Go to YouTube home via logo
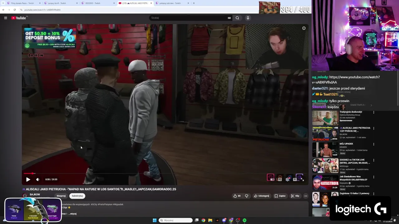The height and width of the screenshot is (224, 399). point(19,18)
